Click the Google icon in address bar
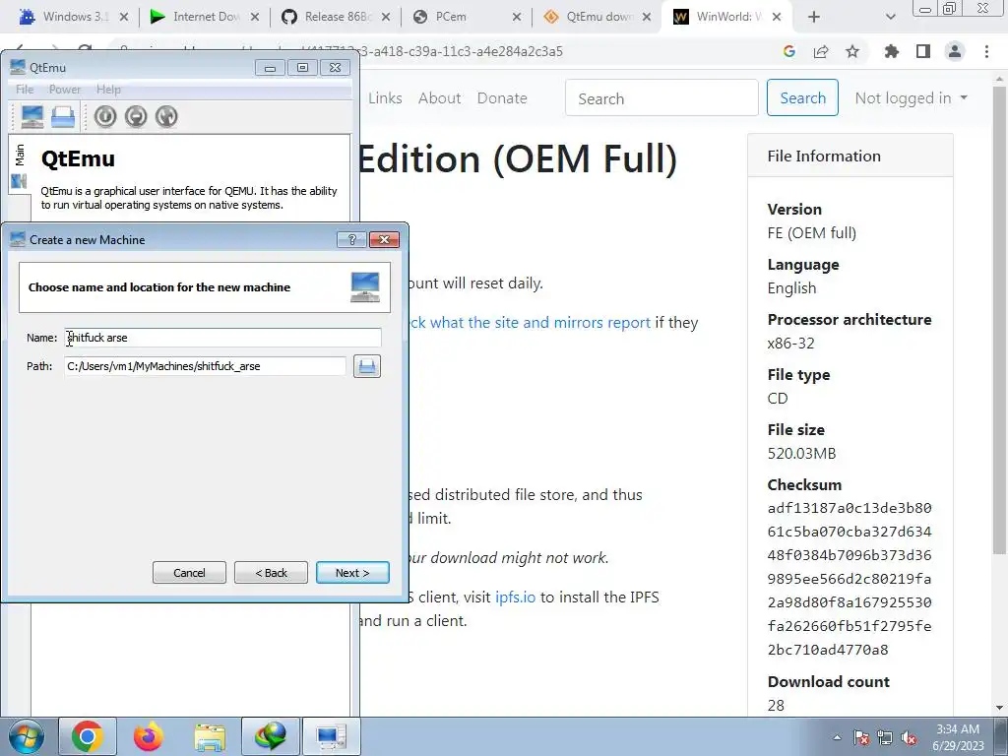This screenshot has width=1008, height=756. click(x=789, y=51)
